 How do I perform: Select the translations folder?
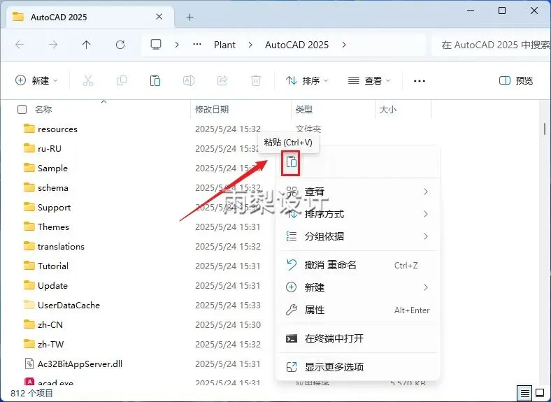61,246
